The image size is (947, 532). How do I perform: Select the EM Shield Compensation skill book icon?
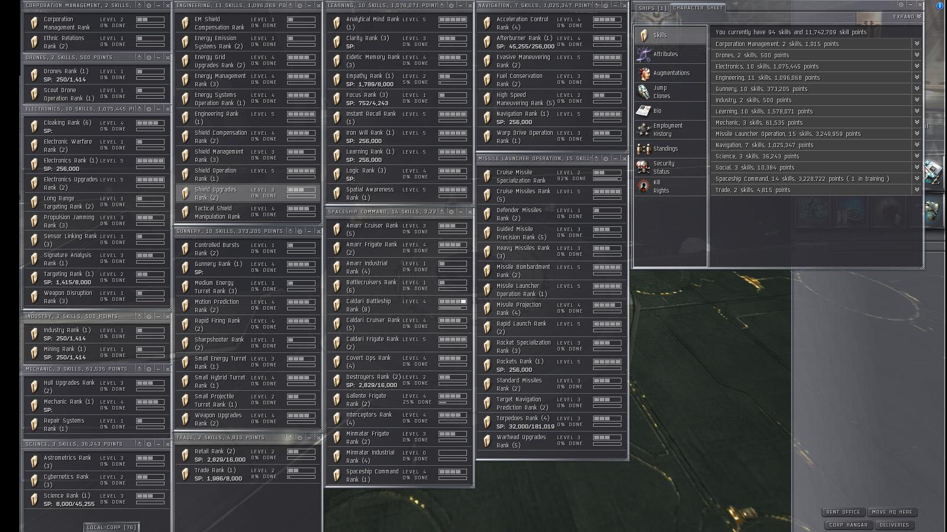(x=185, y=23)
